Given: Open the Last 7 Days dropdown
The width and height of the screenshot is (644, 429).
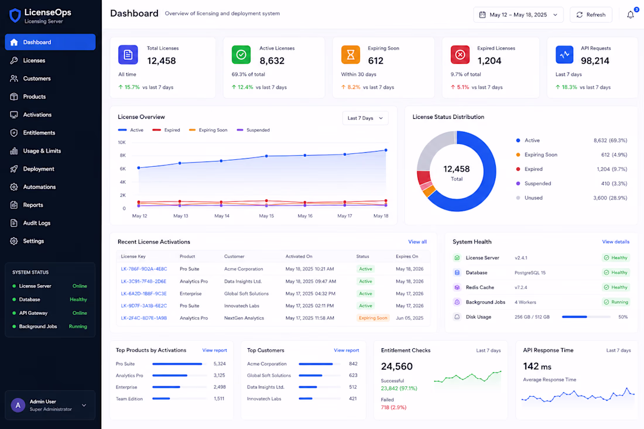Looking at the screenshot, I should tap(365, 118).
